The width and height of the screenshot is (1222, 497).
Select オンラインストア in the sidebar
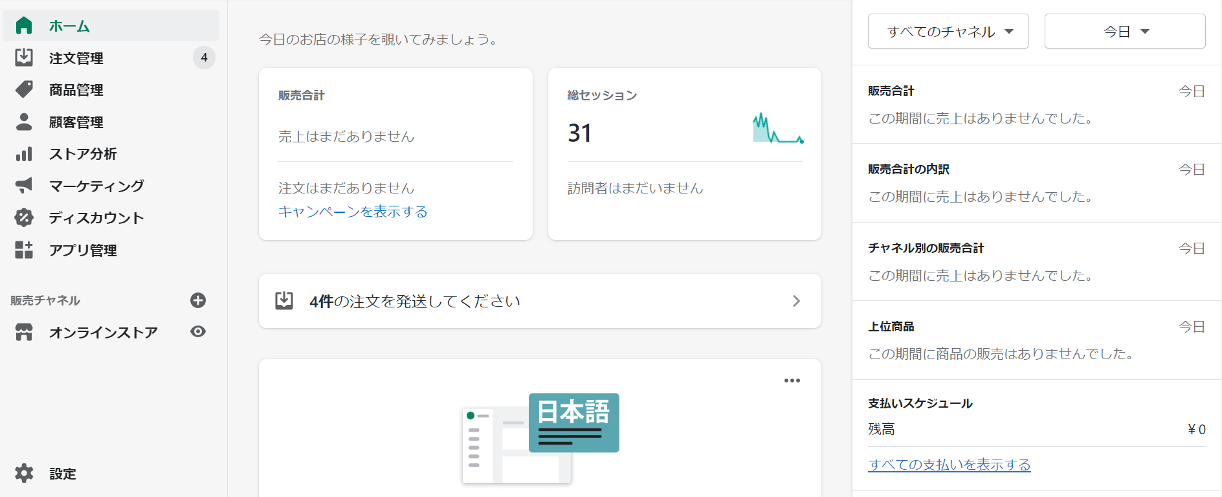[104, 333]
